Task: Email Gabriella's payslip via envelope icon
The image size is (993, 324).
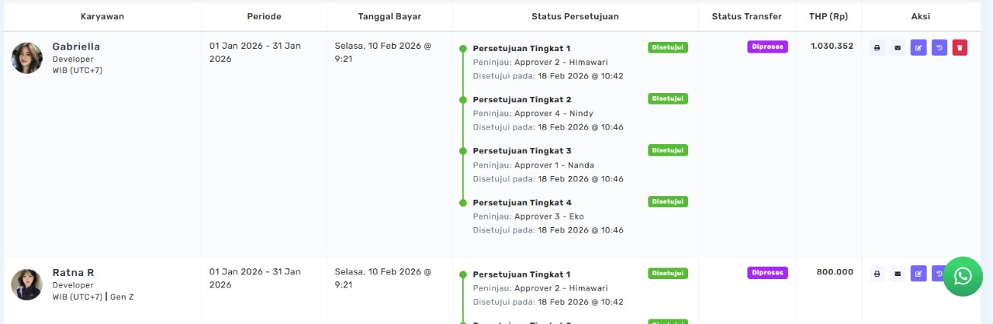Action: [x=898, y=48]
